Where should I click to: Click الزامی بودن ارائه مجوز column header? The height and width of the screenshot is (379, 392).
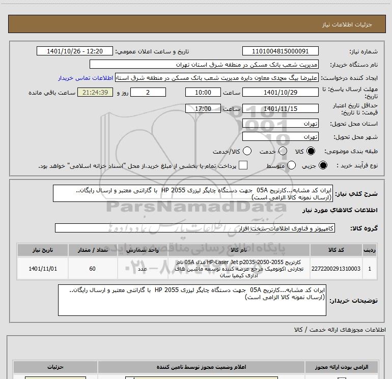tap(342, 367)
